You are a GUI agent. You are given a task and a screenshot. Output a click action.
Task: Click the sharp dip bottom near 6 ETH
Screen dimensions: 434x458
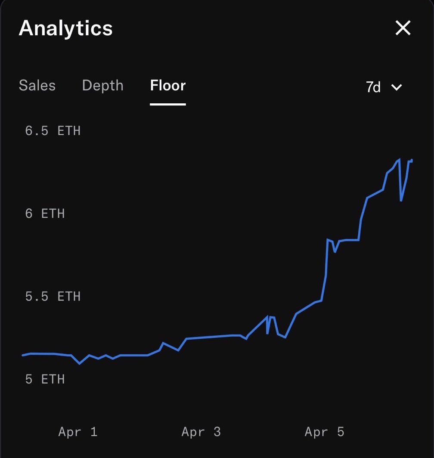pos(401,201)
